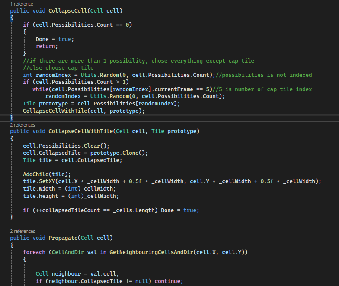Click 'tile.height = (int)_cellWidth;' line
339x286 pixels.
(x=71, y=196)
